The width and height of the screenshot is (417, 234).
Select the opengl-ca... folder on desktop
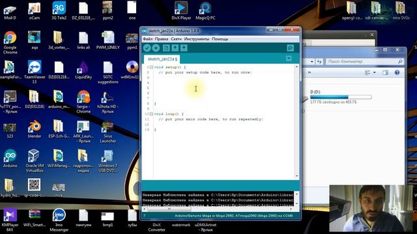pos(352,11)
